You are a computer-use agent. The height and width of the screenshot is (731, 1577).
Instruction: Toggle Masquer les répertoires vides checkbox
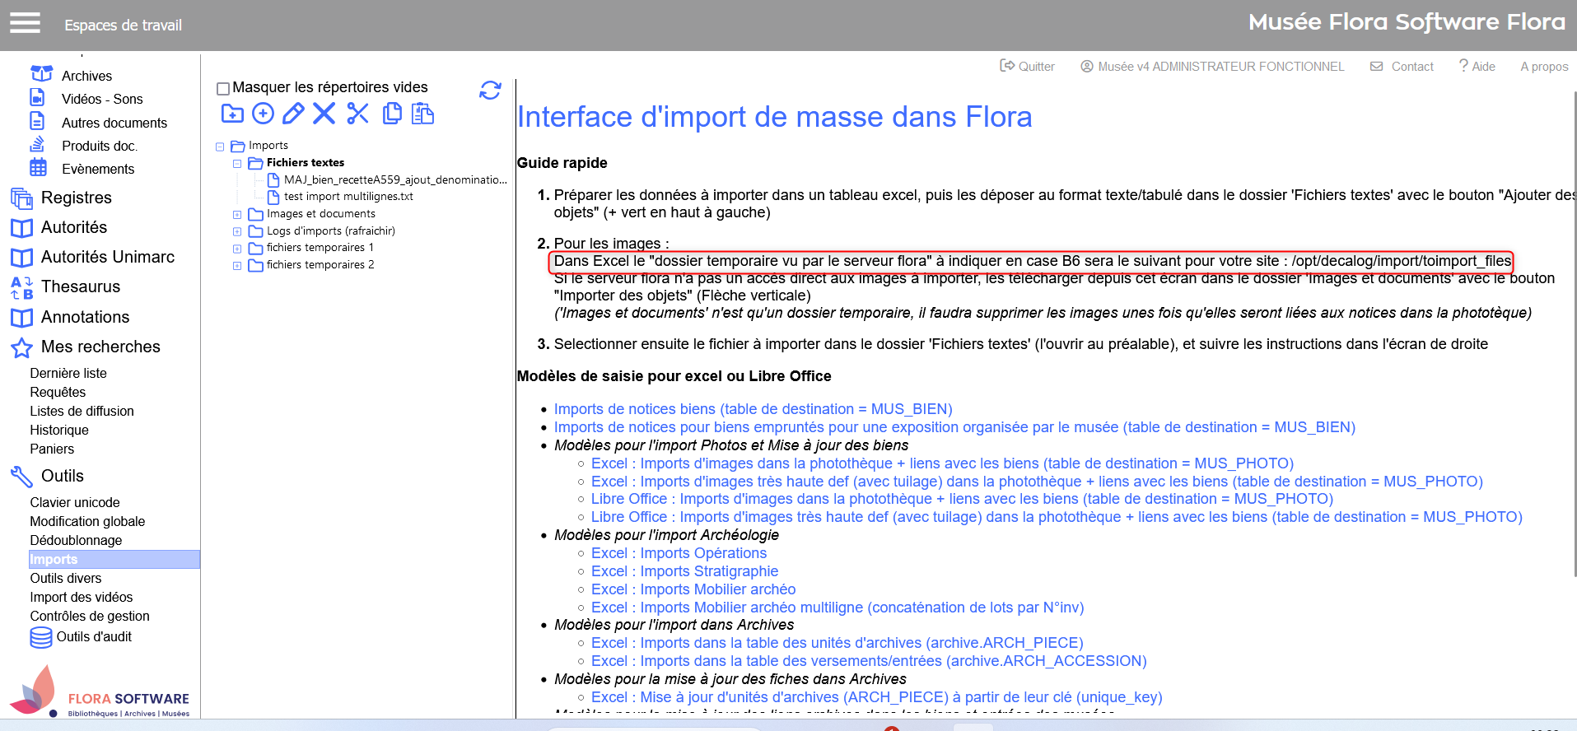click(222, 89)
